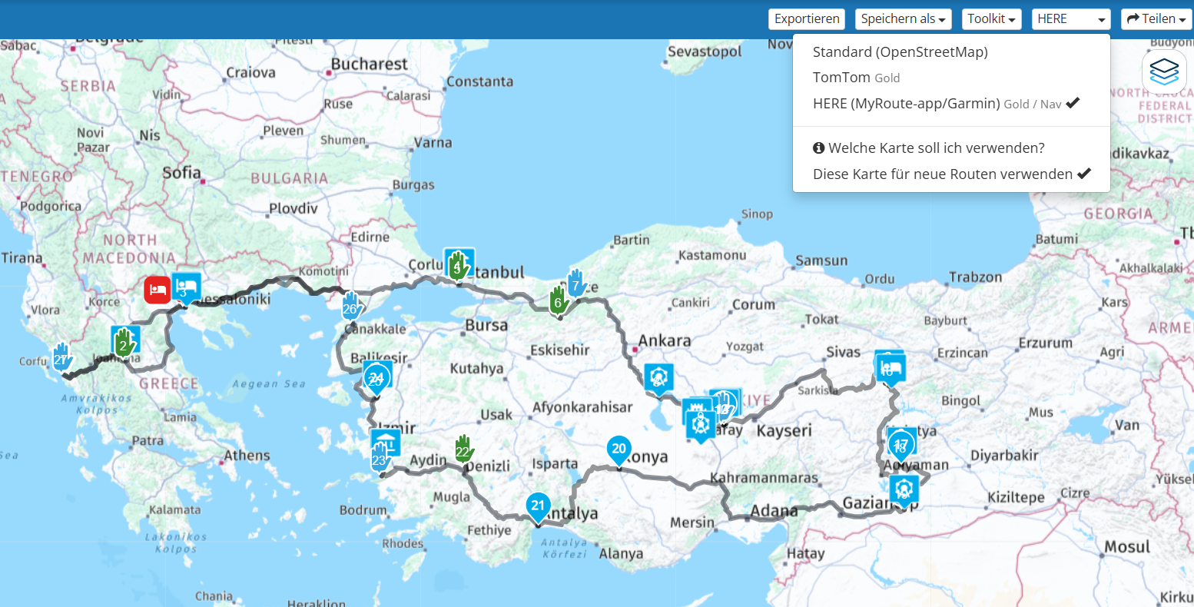
Task: Expand the Toolkit dropdown menu
Action: point(991,19)
